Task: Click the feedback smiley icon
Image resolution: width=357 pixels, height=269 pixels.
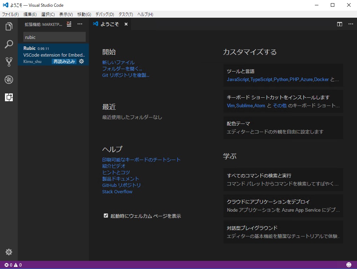Action: [349, 265]
